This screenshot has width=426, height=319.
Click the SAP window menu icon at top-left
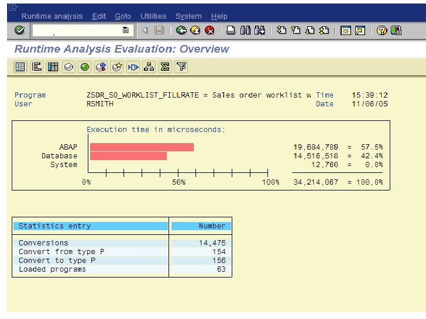tap(13, 8)
